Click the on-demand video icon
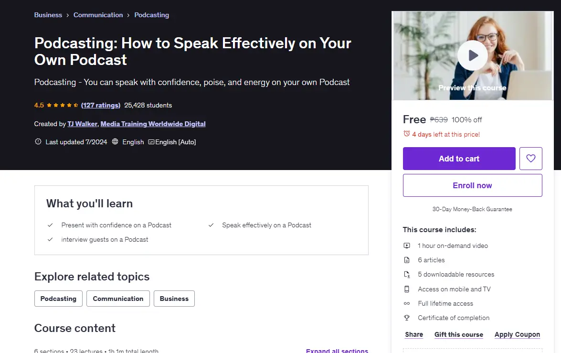This screenshot has height=353, width=561. click(x=407, y=246)
